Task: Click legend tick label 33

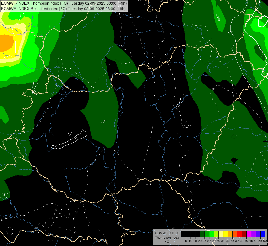Action: tap(228, 241)
